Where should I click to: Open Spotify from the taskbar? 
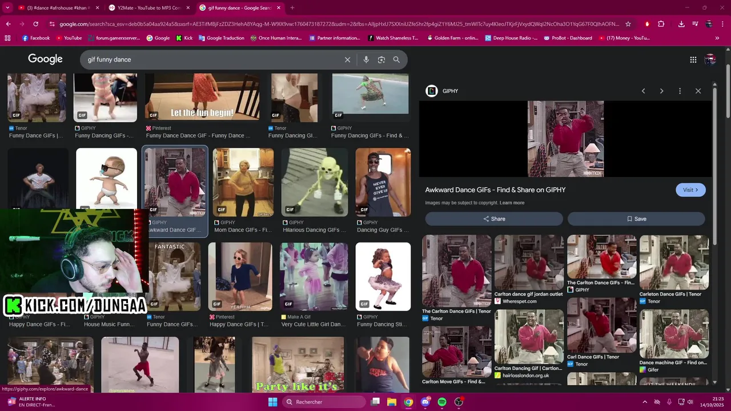pos(442,402)
